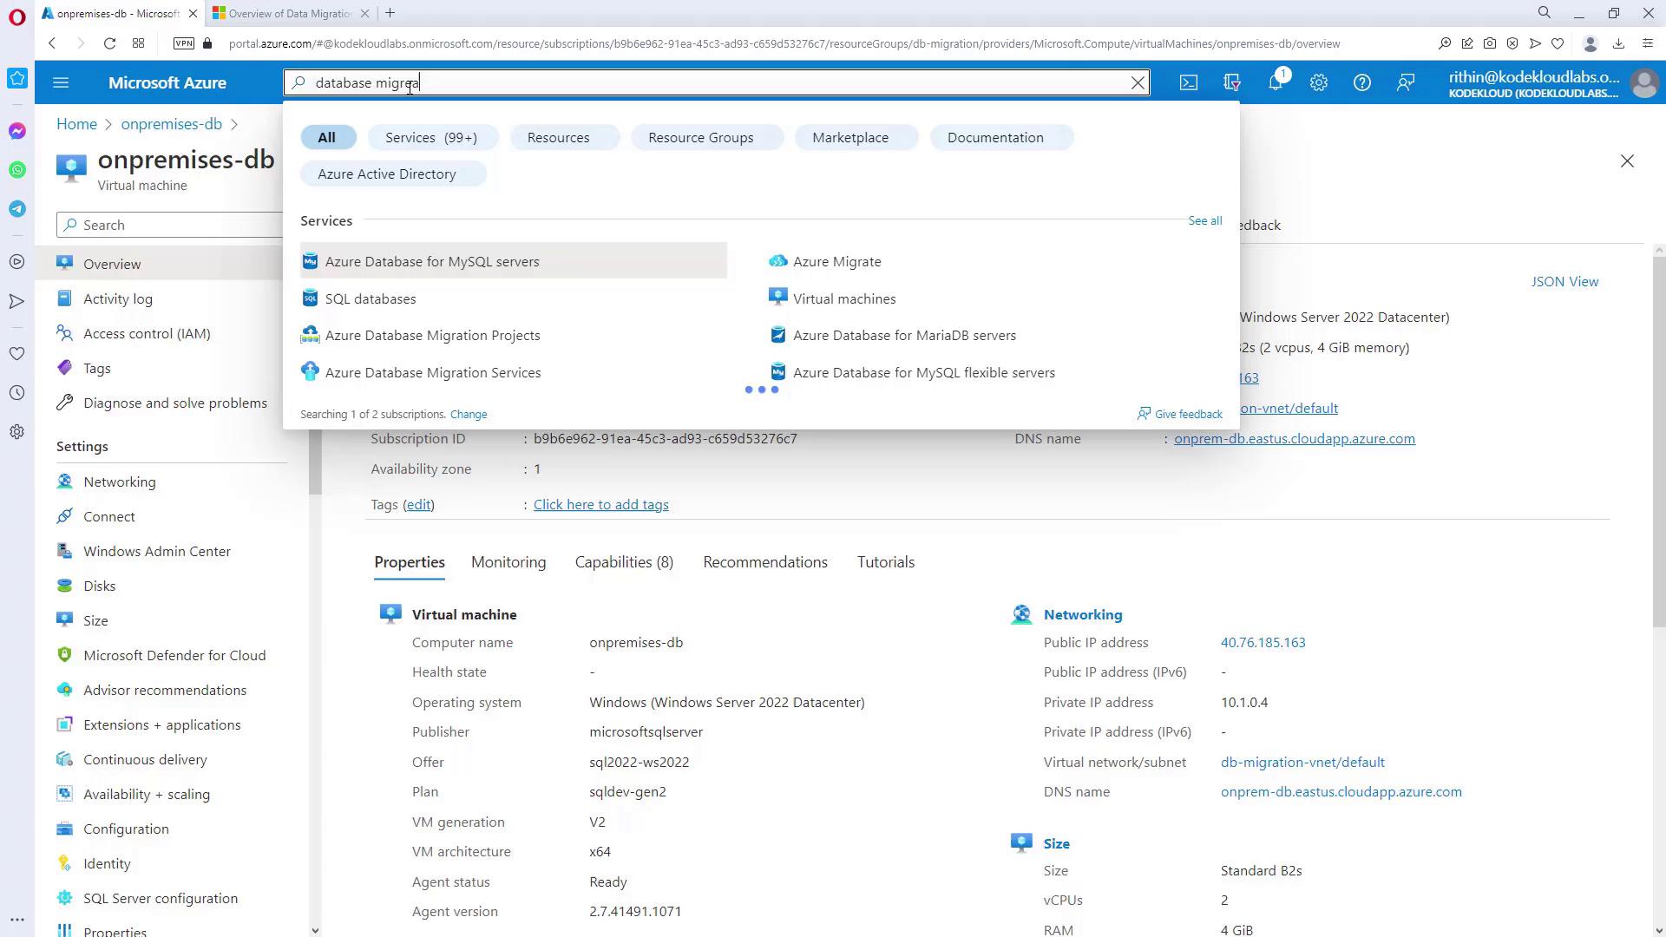1666x937 pixels.
Task: Open the Capabilities (8) tab
Action: click(x=623, y=562)
